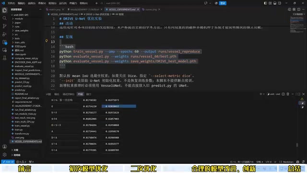Split the terminal panel
This screenshot has height=173, width=307.
click(x=283, y=94)
